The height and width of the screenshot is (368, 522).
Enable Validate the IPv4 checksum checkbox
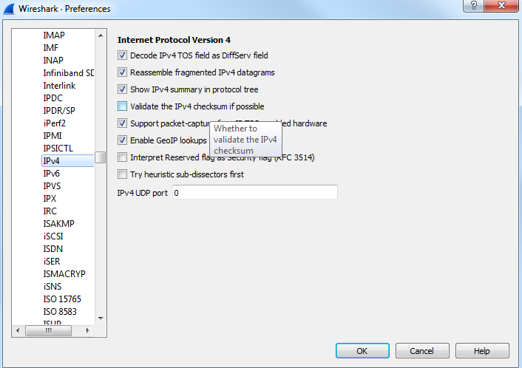123,106
